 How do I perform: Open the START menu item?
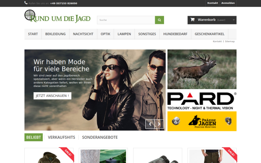coord(33,34)
